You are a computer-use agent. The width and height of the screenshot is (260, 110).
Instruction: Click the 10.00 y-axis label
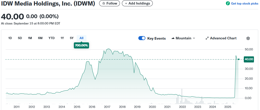[249, 88]
